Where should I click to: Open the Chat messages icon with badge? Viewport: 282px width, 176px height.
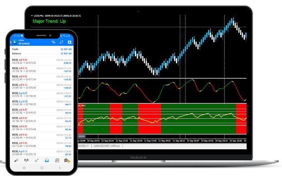pyautogui.click(x=67, y=160)
